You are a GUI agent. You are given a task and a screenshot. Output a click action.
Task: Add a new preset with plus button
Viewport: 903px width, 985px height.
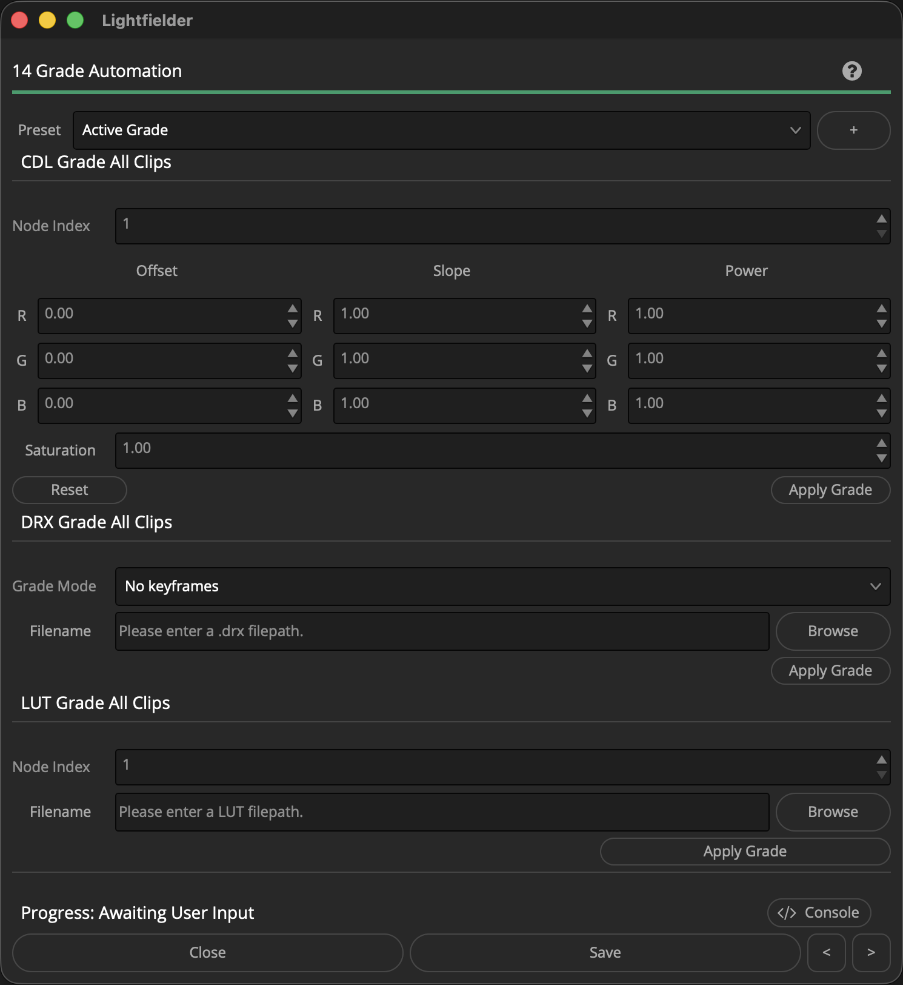853,130
